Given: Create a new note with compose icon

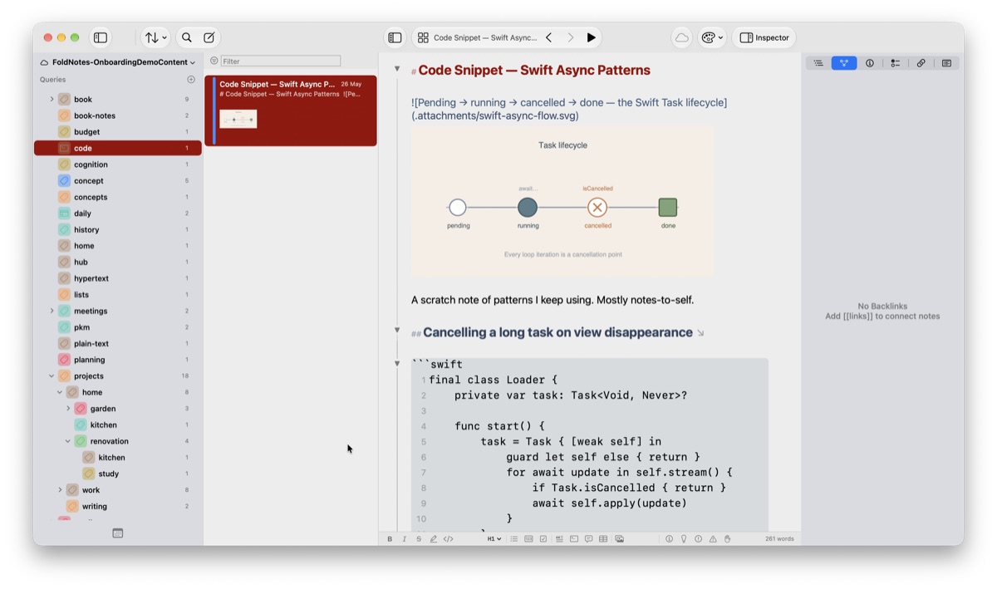Looking at the screenshot, I should tap(209, 37).
